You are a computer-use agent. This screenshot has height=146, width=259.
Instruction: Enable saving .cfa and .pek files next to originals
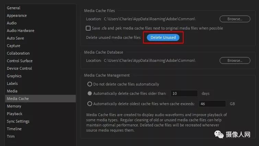click(x=89, y=28)
